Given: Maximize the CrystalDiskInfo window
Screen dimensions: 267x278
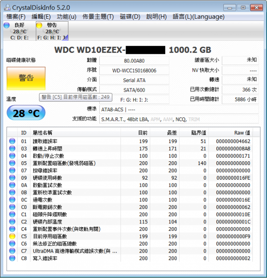Looking at the screenshot, I should click(x=243, y=8).
